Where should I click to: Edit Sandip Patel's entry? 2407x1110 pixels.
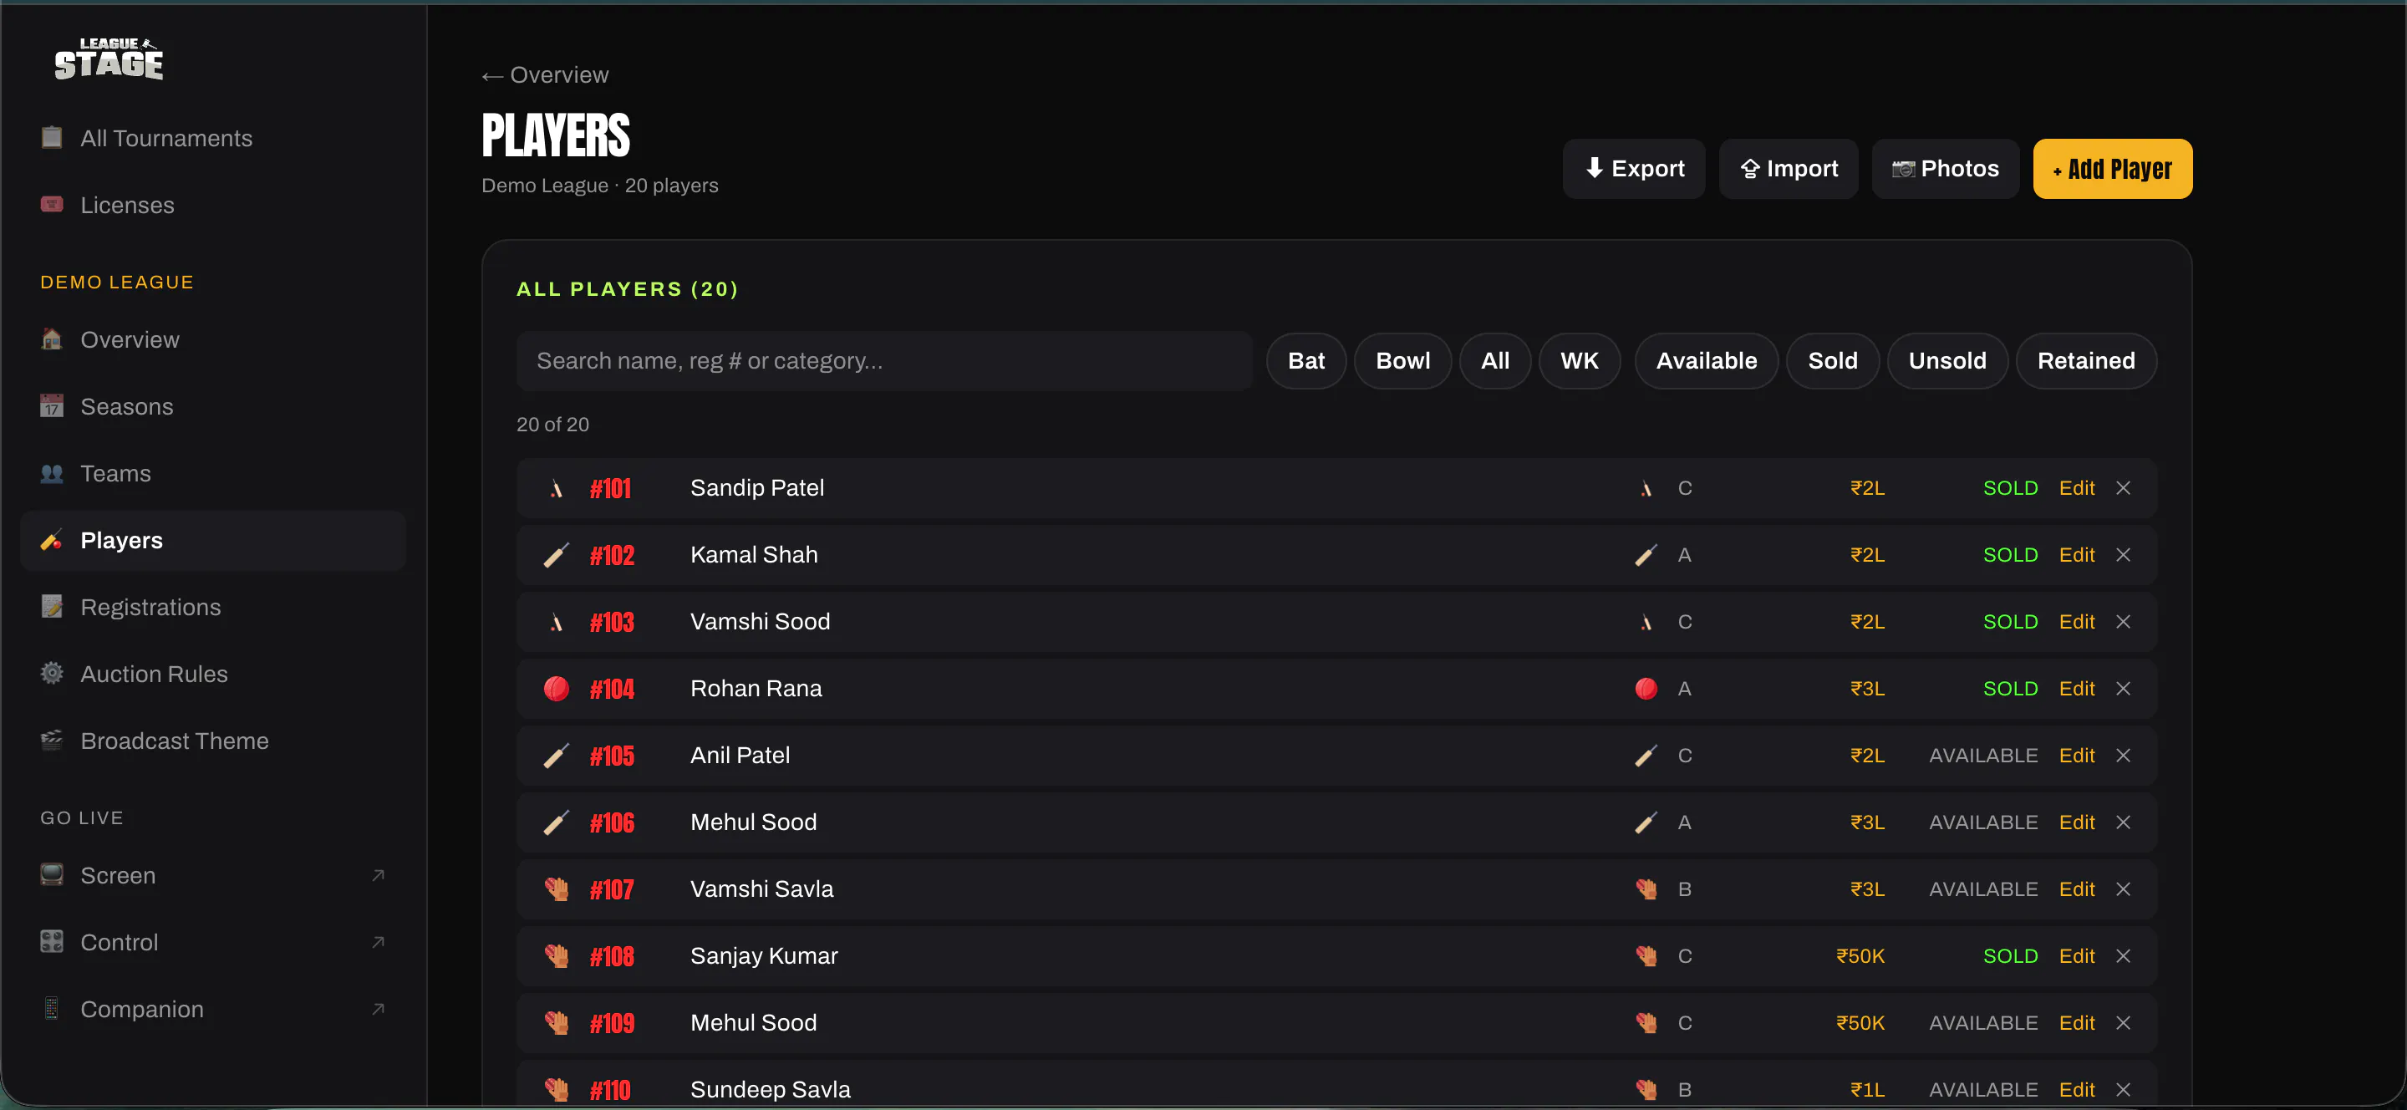click(x=2076, y=488)
